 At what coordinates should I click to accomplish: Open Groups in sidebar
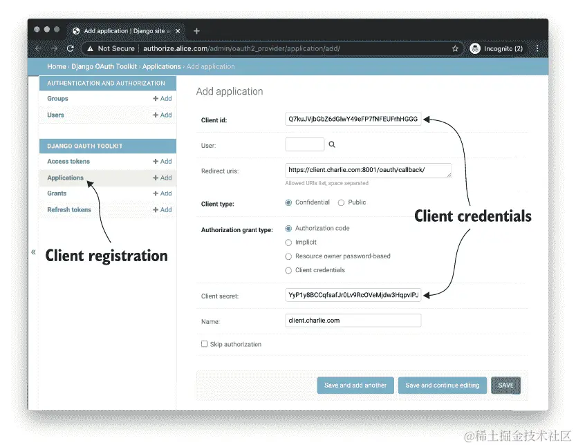(57, 98)
